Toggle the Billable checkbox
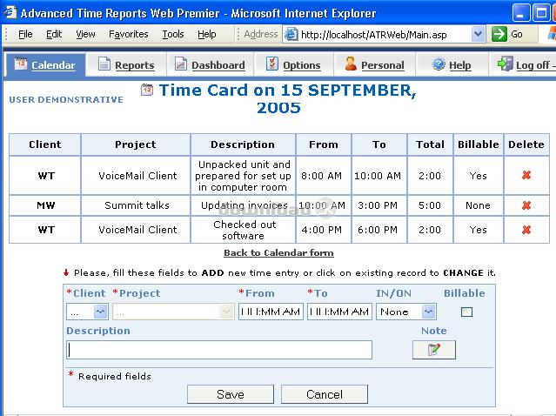Screen dimensions: 556x416 point(466,312)
